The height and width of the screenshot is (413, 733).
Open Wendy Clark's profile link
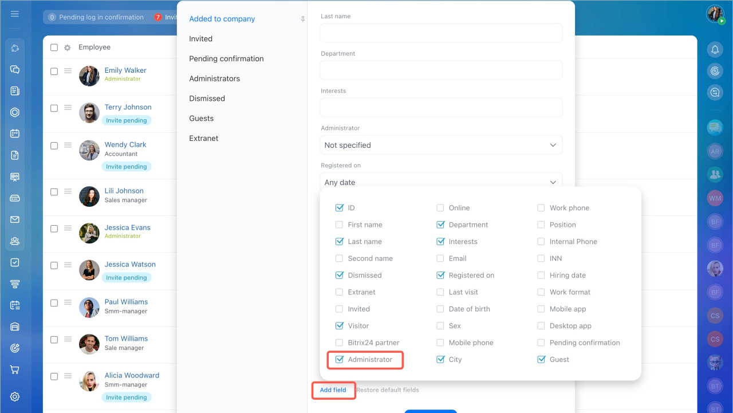(x=125, y=145)
